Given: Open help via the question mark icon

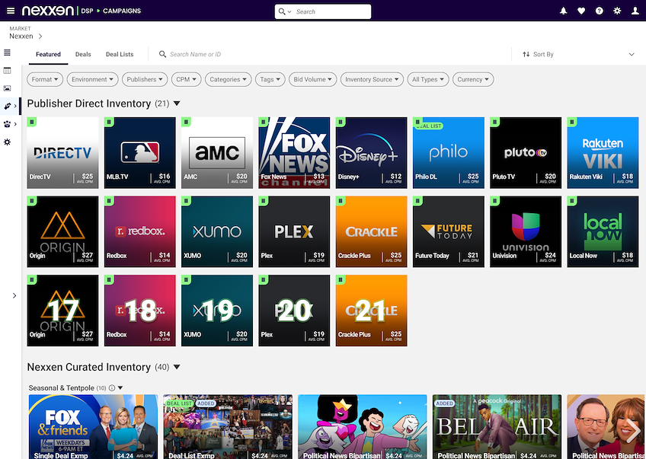Looking at the screenshot, I should [600, 11].
